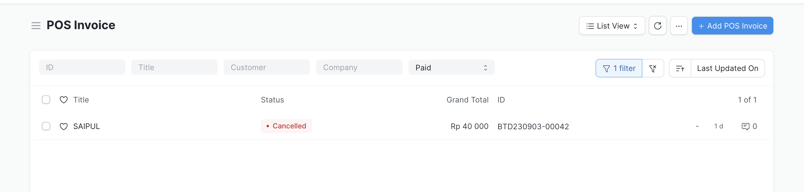Click the Cancelled status indicator pill
The width and height of the screenshot is (804, 192).
point(286,126)
